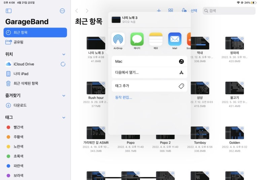Screen dimensions: 260x180
Task: Choose 태그 추가 to add tag
Action: (149, 86)
